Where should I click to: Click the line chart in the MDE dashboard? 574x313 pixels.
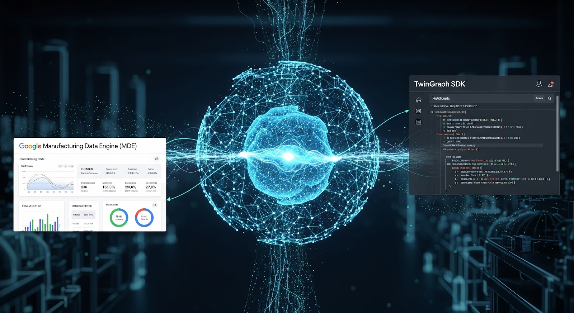point(47,181)
